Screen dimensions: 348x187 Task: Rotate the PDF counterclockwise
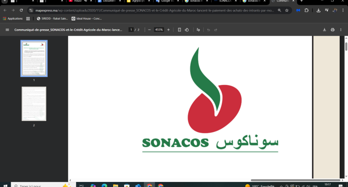(x=187, y=30)
